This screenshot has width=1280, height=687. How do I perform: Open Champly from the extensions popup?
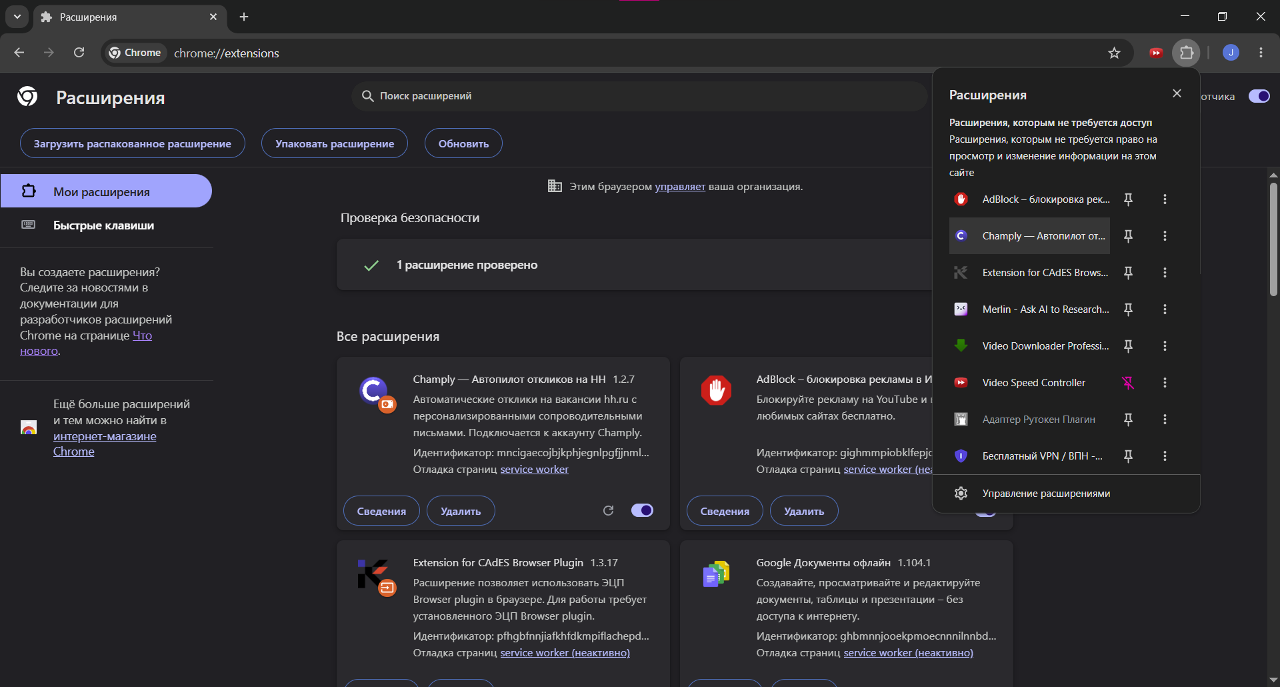click(1029, 236)
